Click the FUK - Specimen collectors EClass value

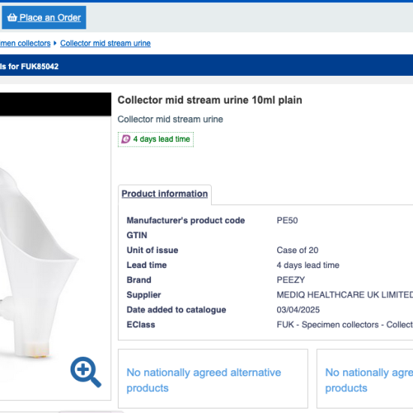coord(345,324)
